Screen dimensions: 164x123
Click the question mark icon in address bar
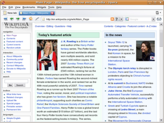[x=117, y=19]
